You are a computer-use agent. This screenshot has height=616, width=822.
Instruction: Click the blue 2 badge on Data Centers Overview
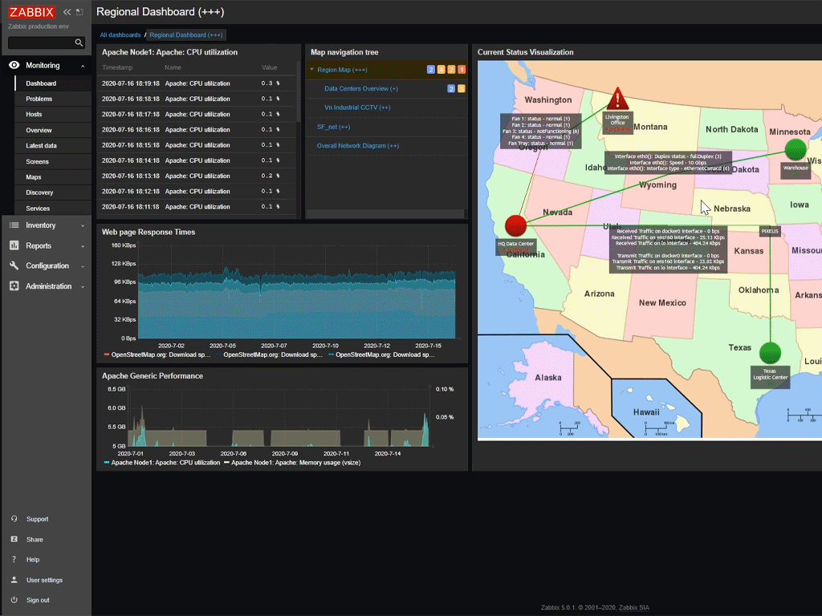pyautogui.click(x=451, y=88)
